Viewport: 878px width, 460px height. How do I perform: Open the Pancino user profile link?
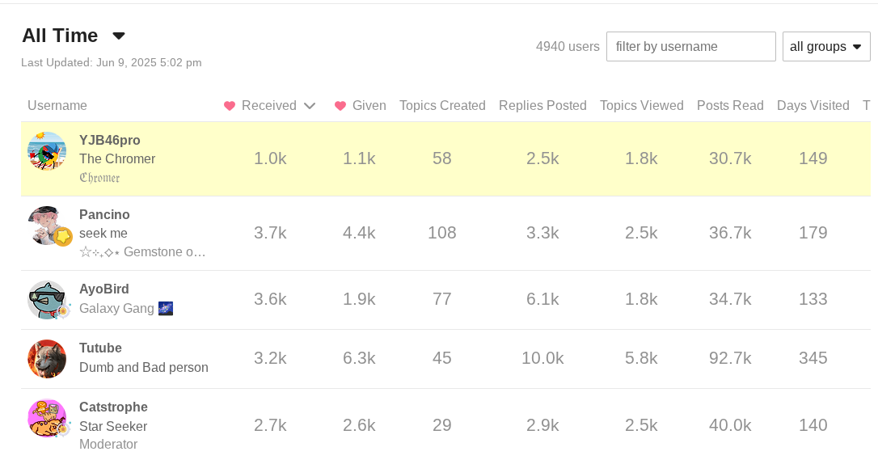(x=104, y=215)
